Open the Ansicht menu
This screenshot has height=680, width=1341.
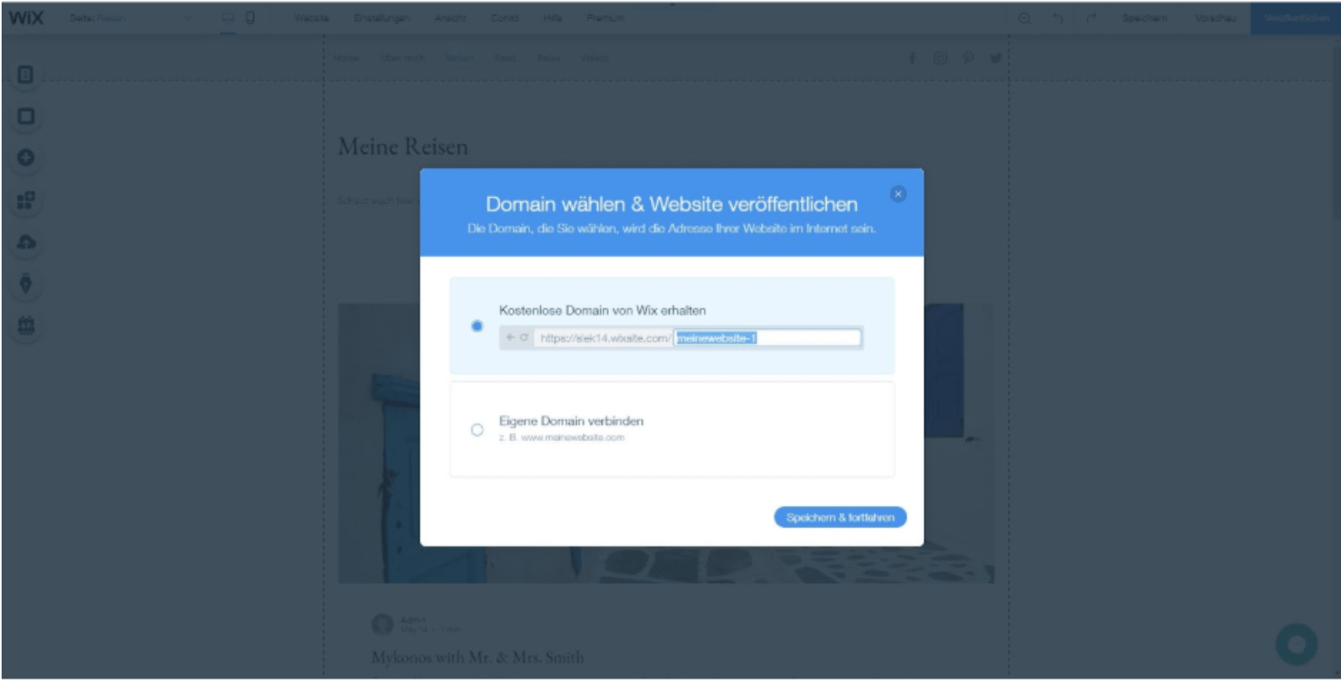click(450, 17)
